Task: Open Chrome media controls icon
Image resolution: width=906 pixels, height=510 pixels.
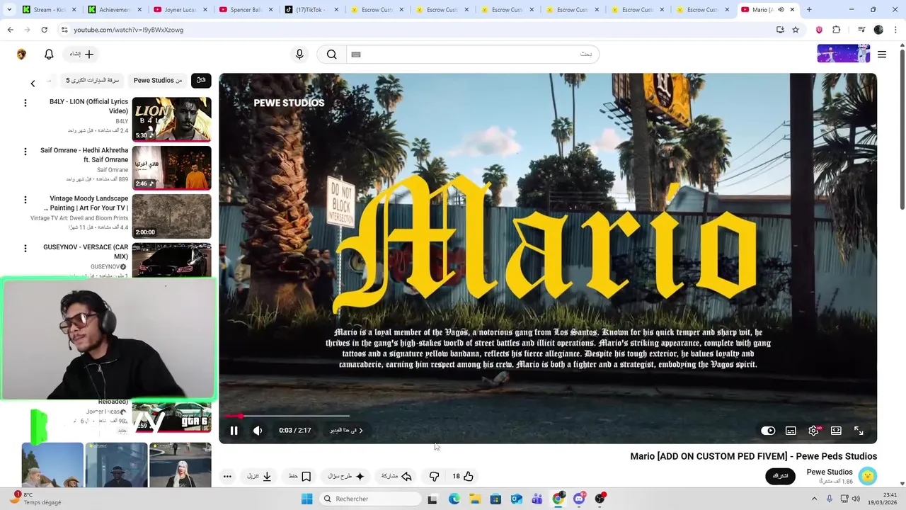Action: click(861, 30)
